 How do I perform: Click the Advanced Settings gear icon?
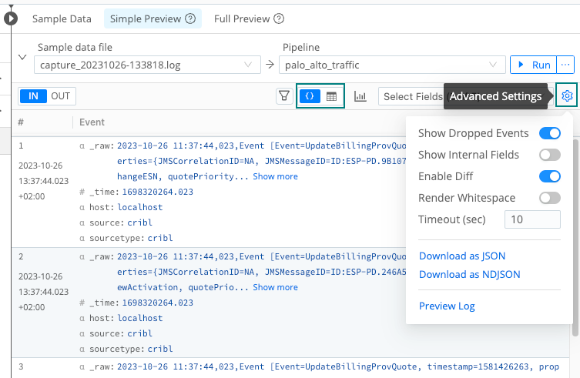click(x=567, y=96)
